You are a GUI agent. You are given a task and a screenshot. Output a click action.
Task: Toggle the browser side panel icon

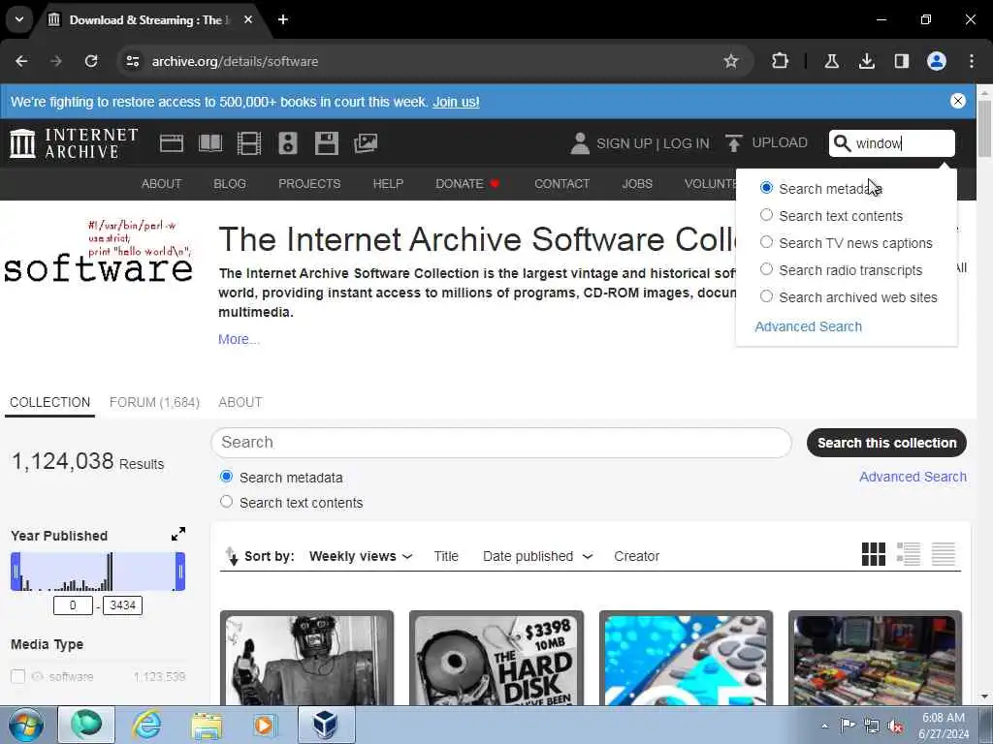click(901, 61)
